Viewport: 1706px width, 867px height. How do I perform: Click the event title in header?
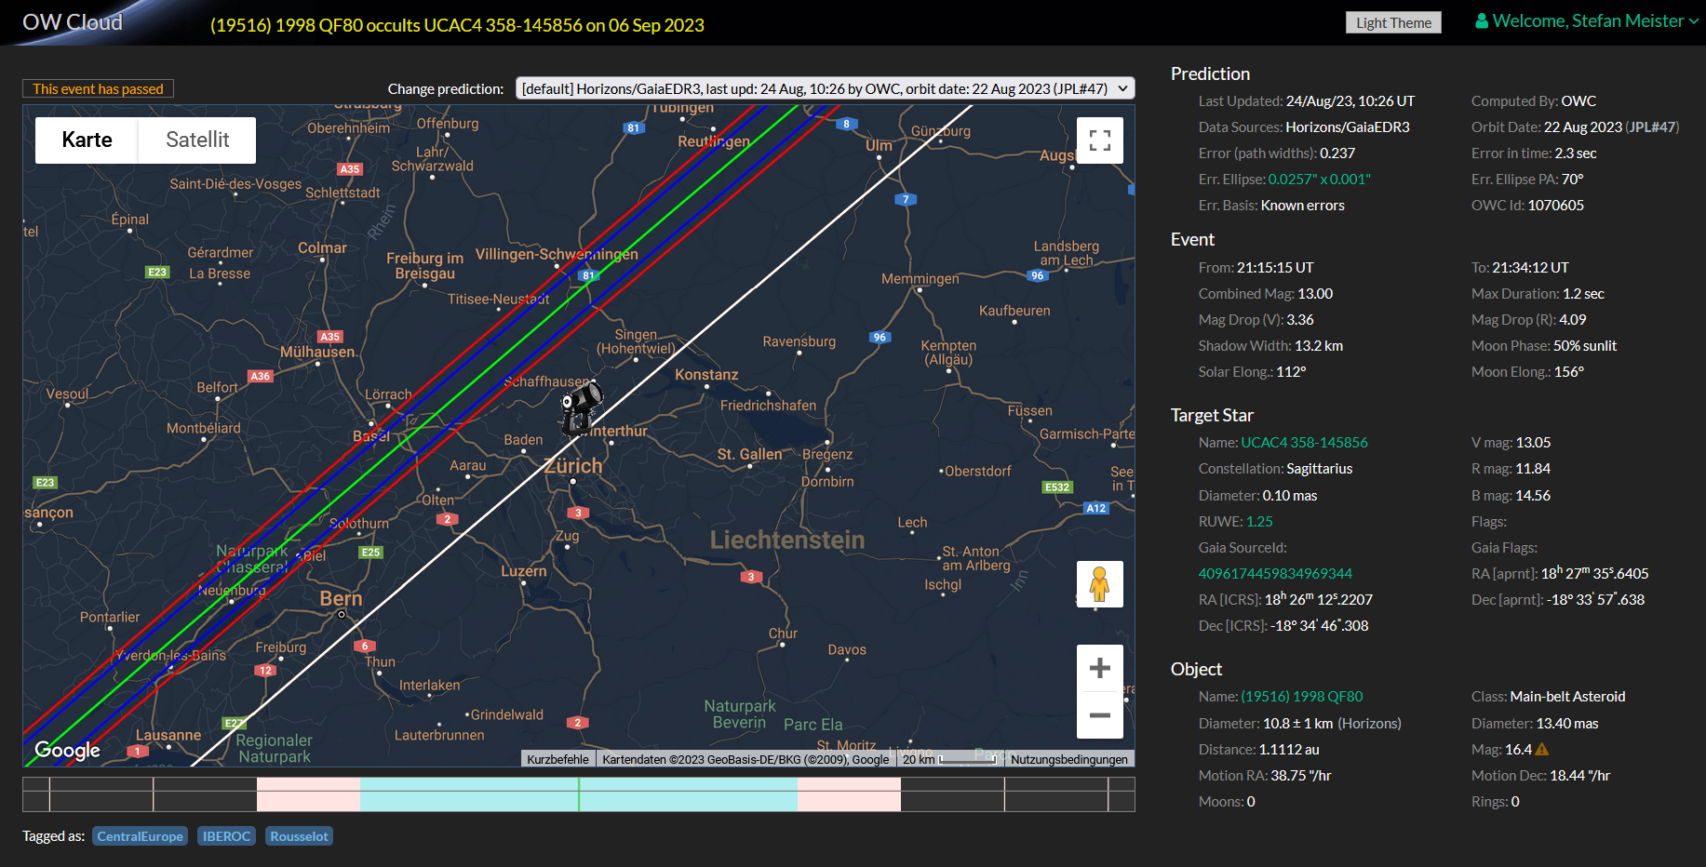457,25
